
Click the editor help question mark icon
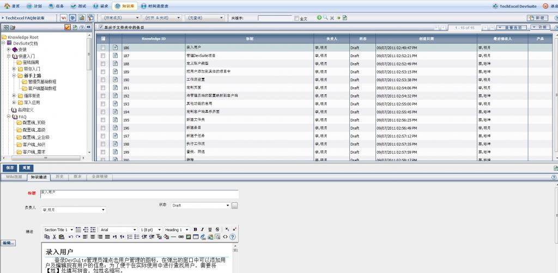[x=233, y=237]
